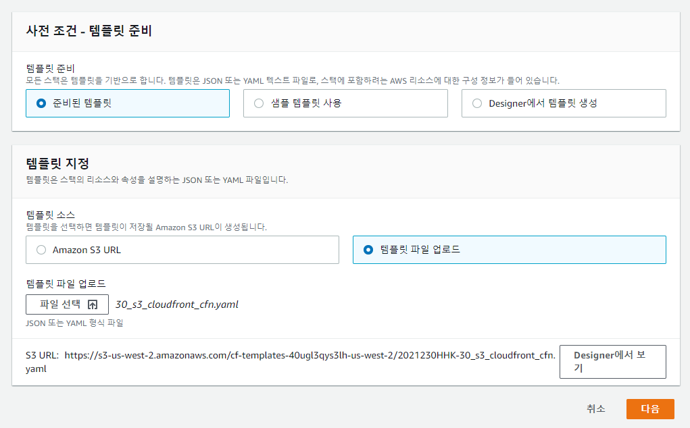Click the upload arrow icon in 파일 선택
The image size is (690, 428).
pos(93,304)
